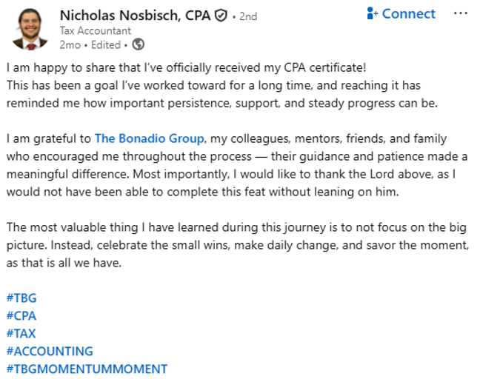Click the paragraph thanking colleagues and mentors
The height and width of the screenshot is (379, 480).
(237, 165)
